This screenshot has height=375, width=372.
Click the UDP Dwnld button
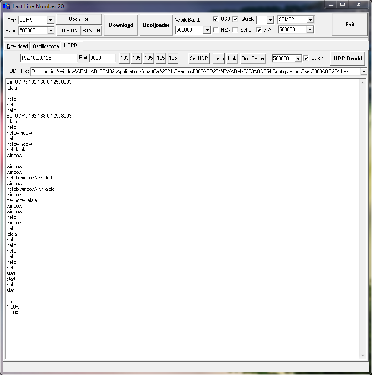click(x=348, y=58)
